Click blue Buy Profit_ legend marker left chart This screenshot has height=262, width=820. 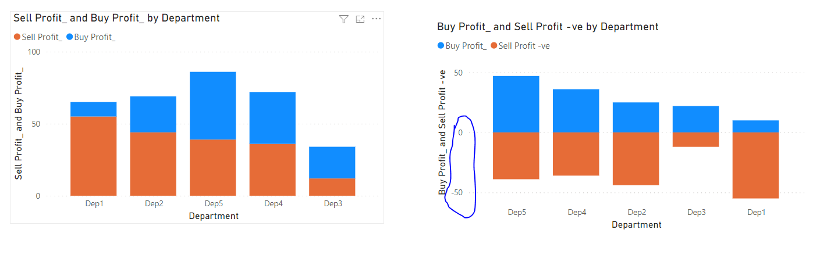[x=70, y=37]
